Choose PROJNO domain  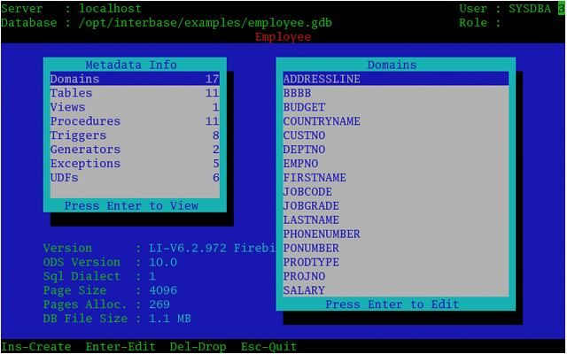click(x=396, y=276)
